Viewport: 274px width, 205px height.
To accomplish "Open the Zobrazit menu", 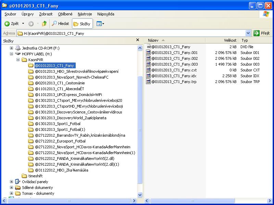I will tap(46, 14).
